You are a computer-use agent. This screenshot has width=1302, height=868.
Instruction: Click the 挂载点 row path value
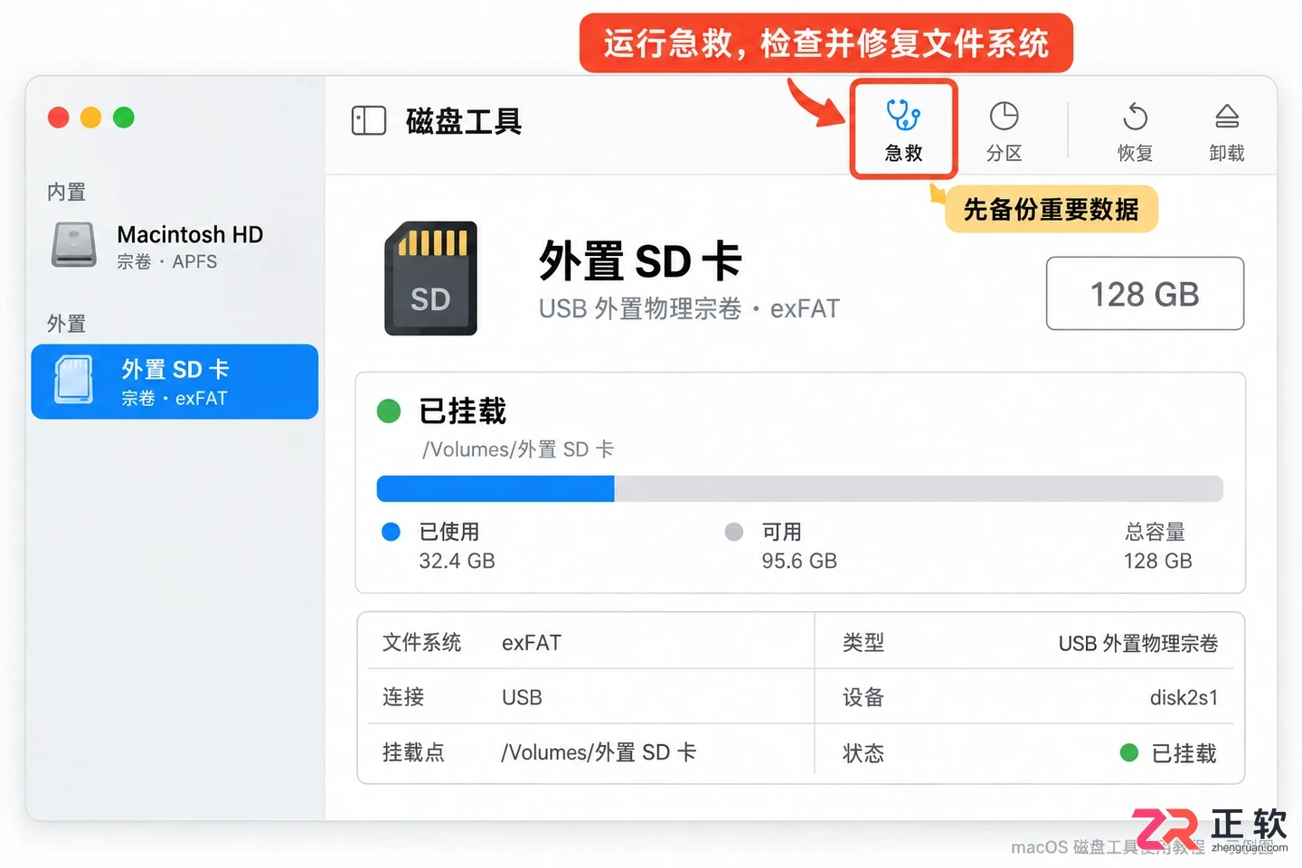pyautogui.click(x=599, y=752)
